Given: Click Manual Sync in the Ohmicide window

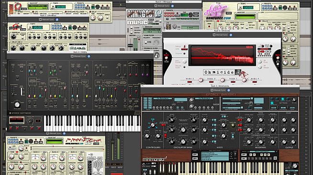Looking at the screenshot, I should [x=220, y=35].
